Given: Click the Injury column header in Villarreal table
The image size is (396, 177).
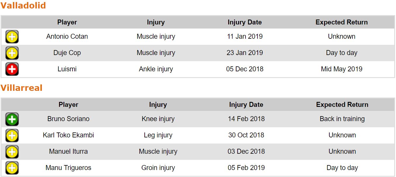Looking at the screenshot, I should tap(158, 105).
